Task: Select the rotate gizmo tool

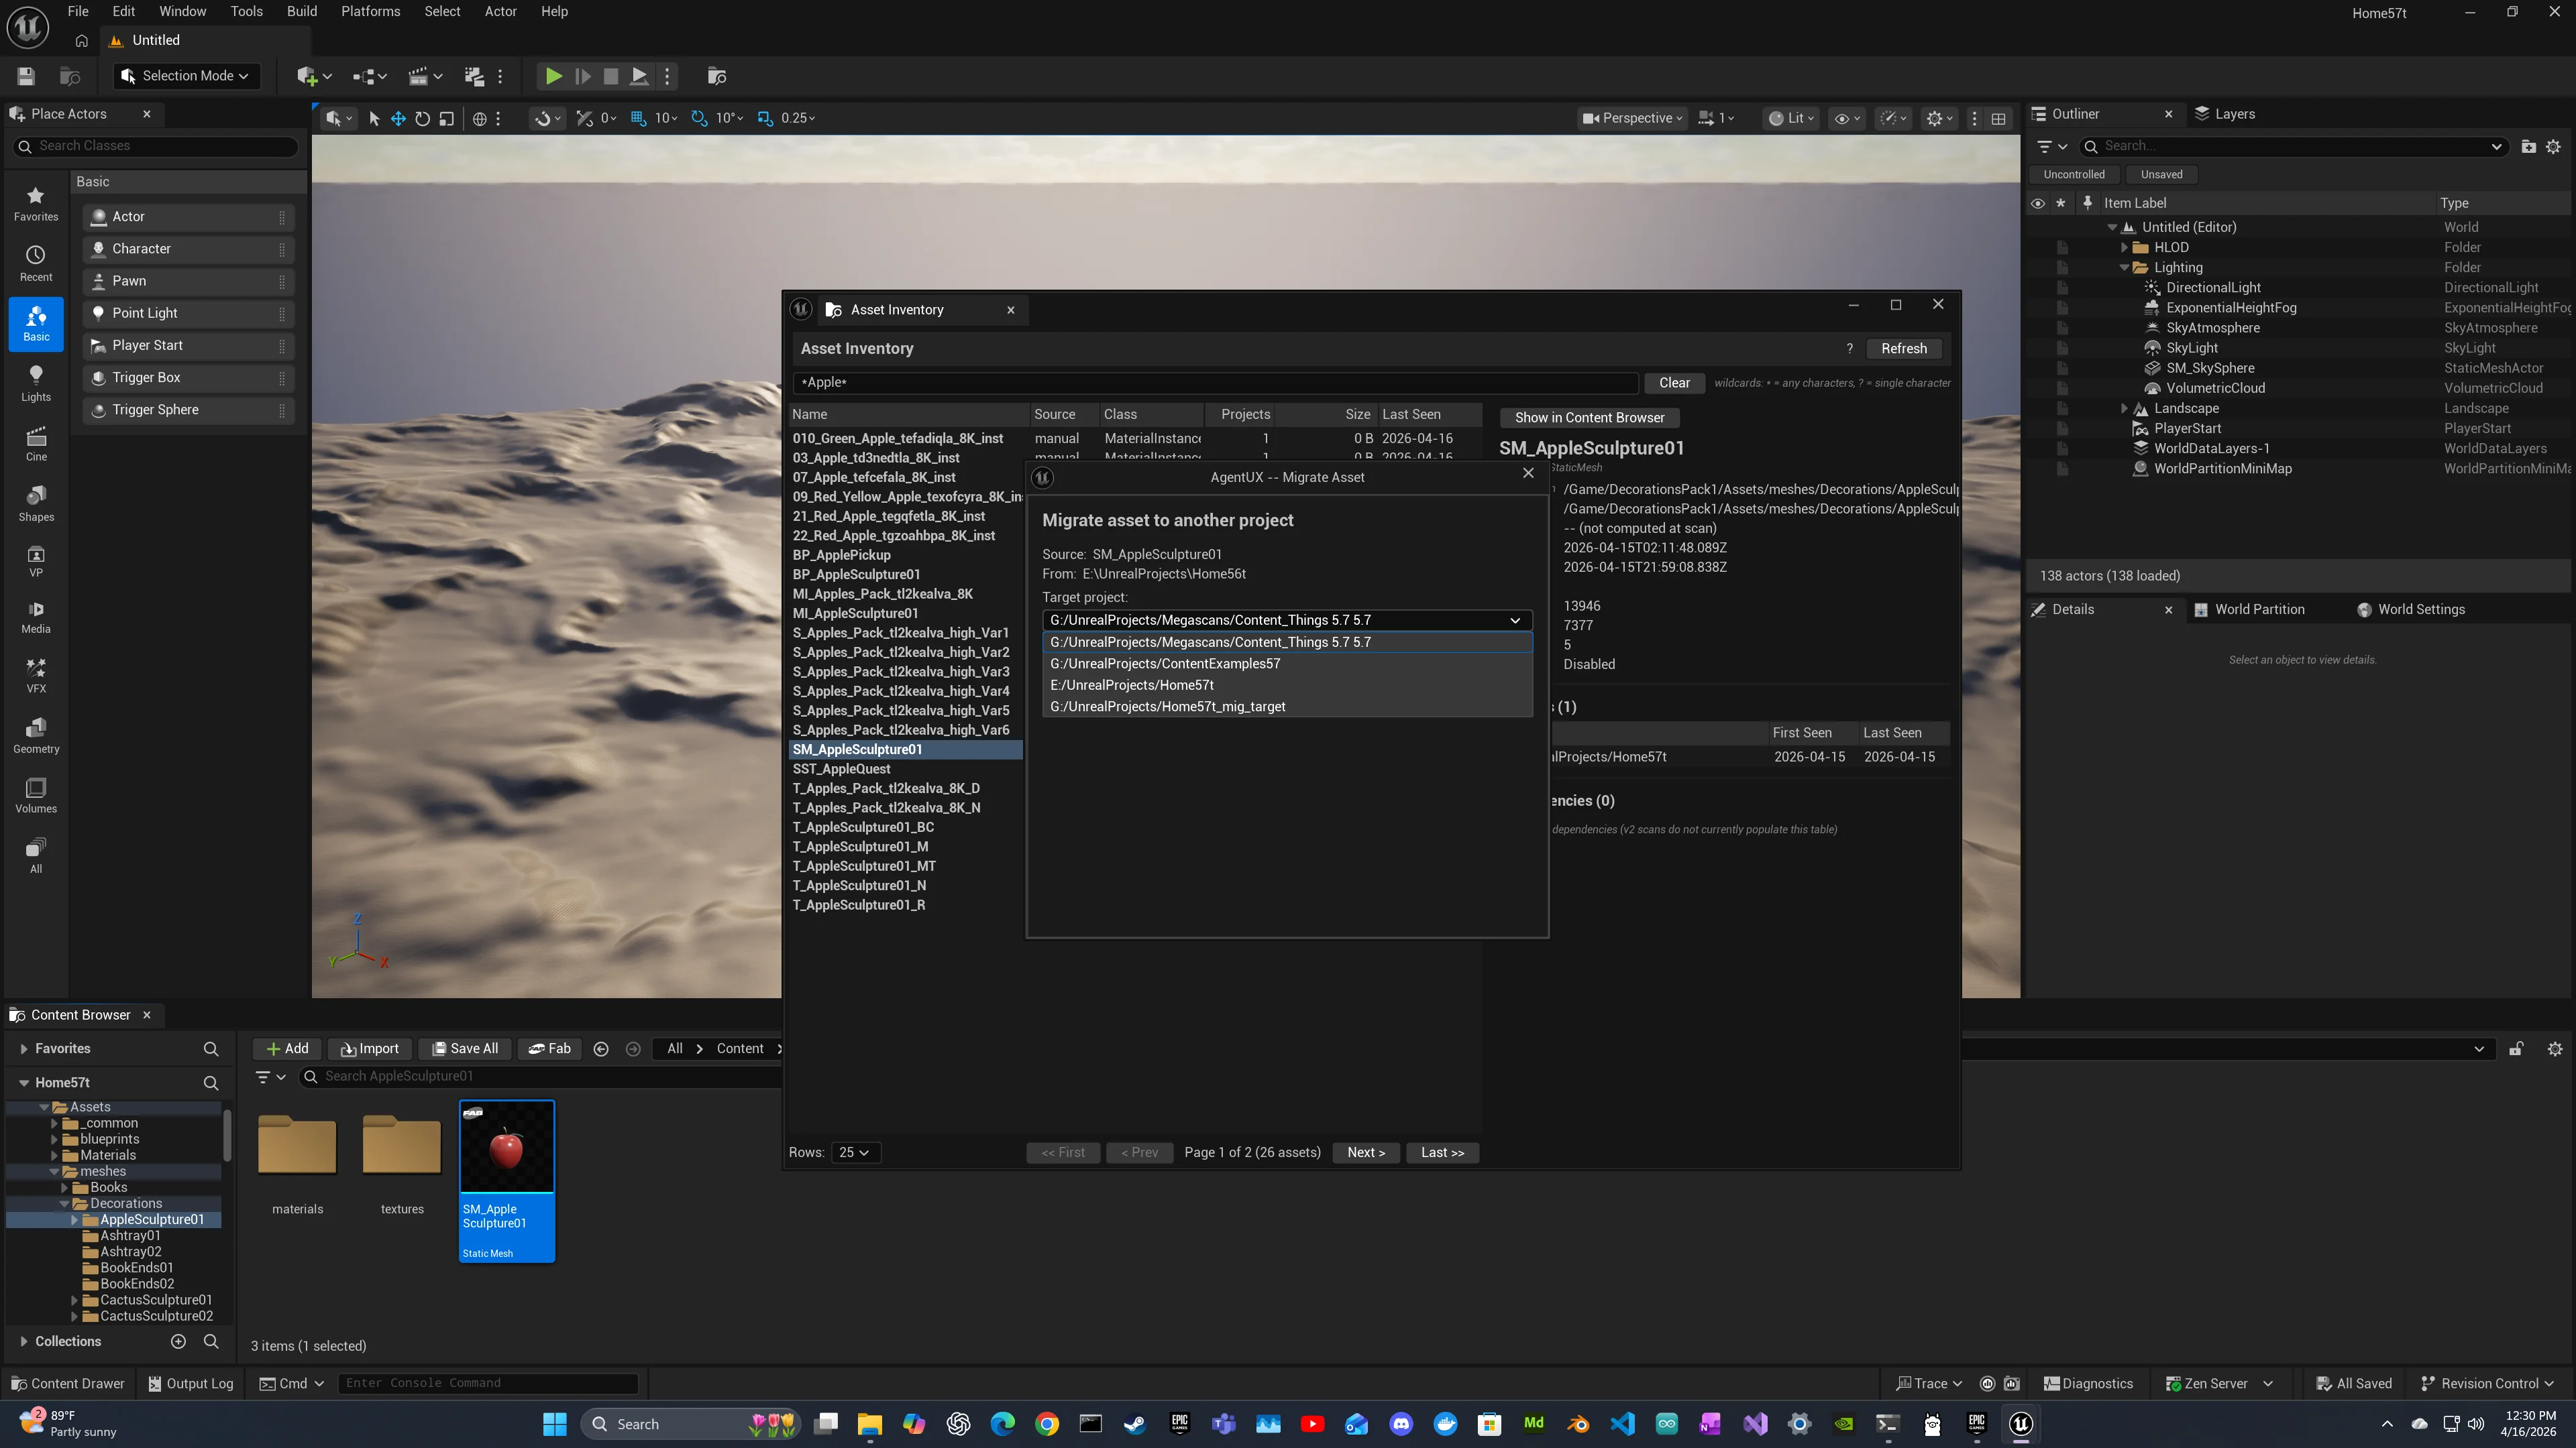Action: 422,118
